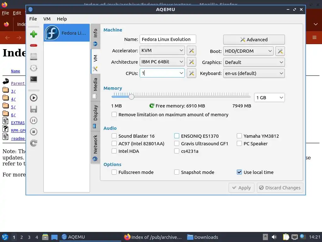Open the Architecture IBM PC 64Bit dropdown
The image size is (322, 242).
click(x=162, y=62)
